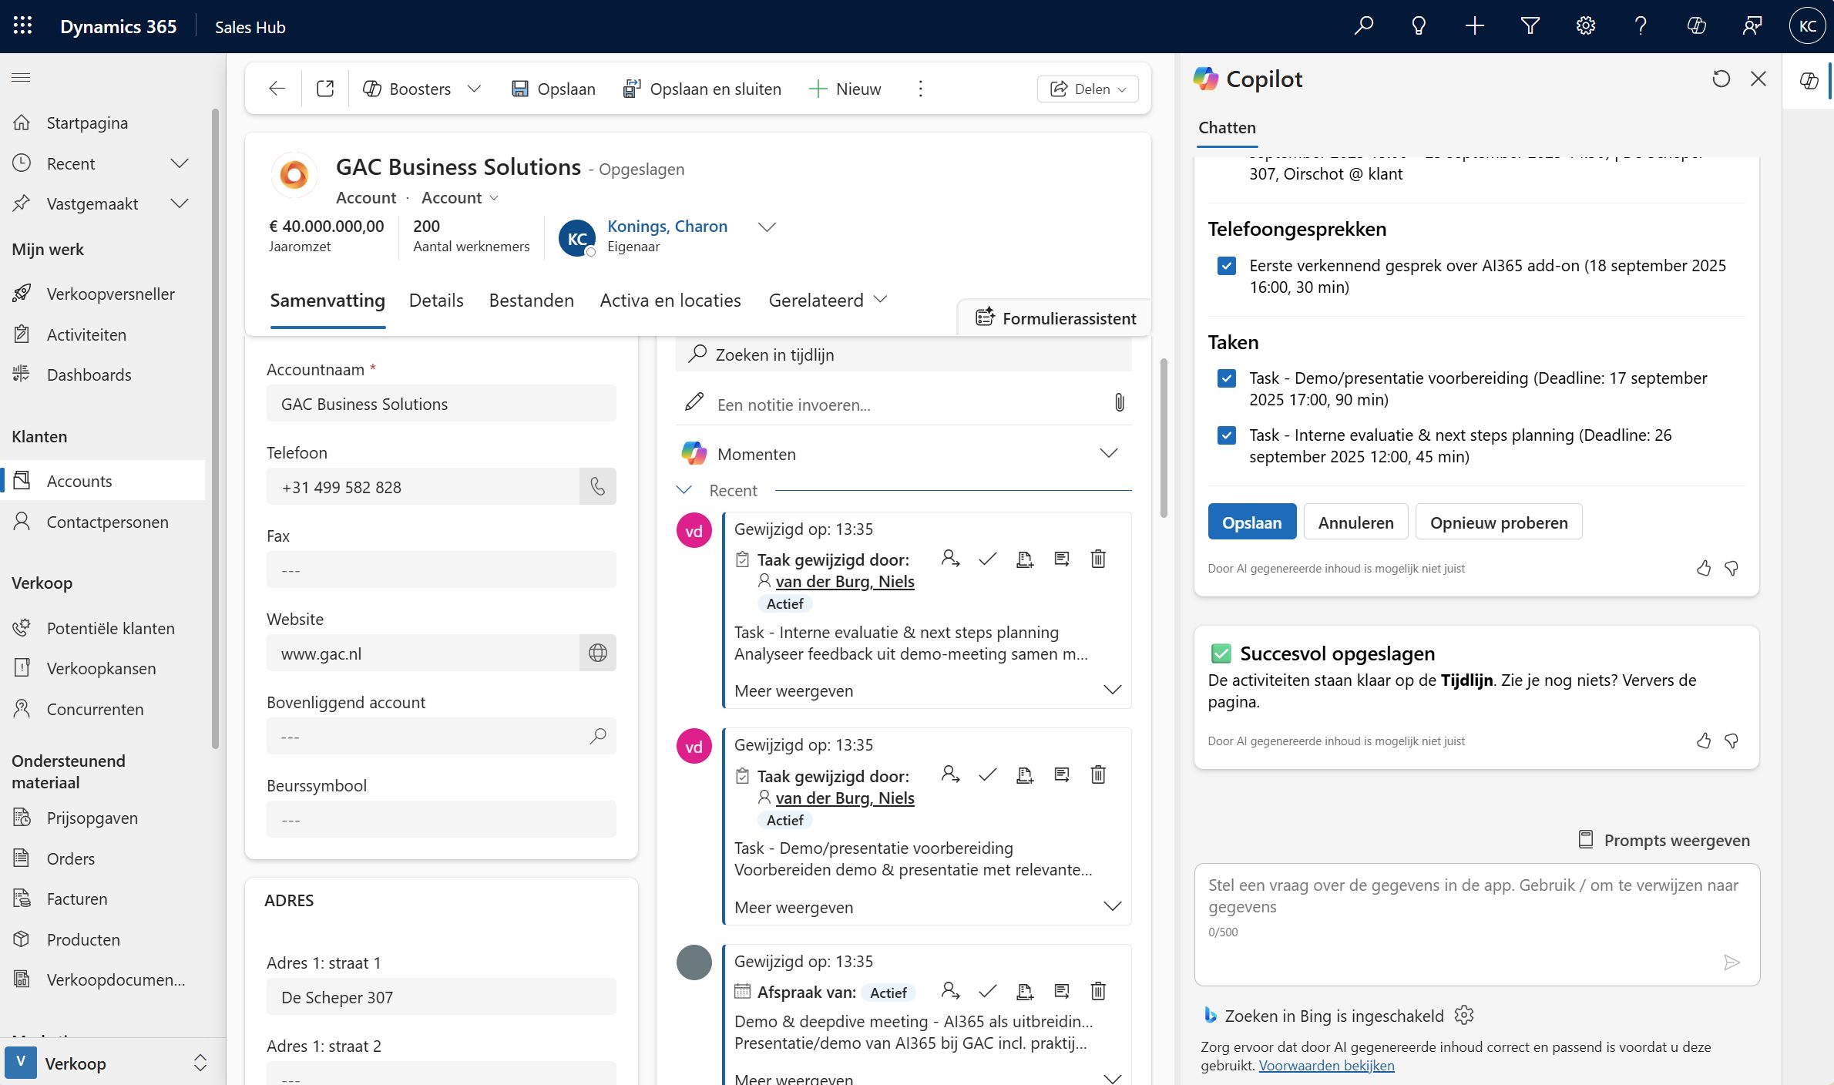Viewport: 1834px width, 1085px height.
Task: Uncheck Eerste verkennend gesprek phone call checkbox
Action: pos(1226,266)
